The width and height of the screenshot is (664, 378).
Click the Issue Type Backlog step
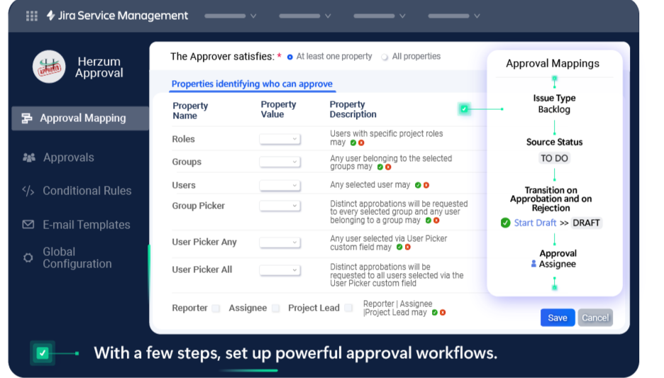tap(554, 104)
